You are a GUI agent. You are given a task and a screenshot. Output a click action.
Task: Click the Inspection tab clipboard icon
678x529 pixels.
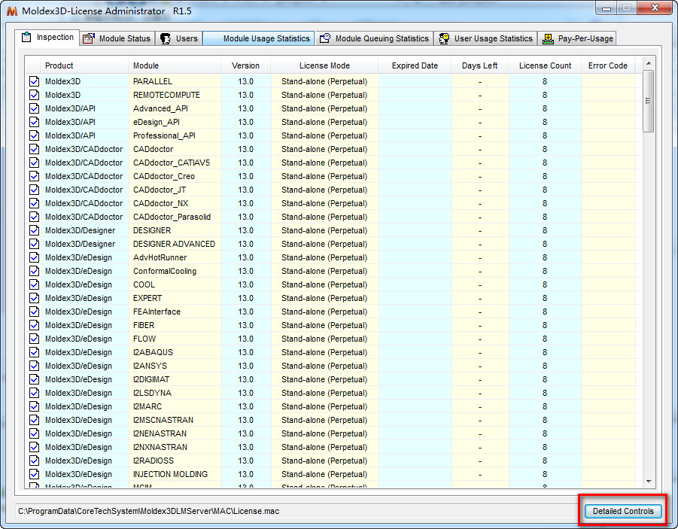point(26,37)
